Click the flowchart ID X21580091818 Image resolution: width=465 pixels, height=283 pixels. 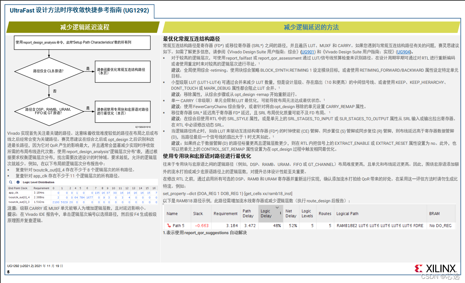142,127
